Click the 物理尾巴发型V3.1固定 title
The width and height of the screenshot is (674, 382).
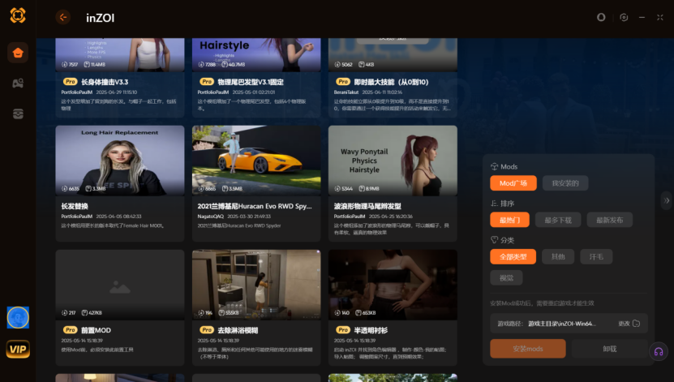(x=250, y=82)
